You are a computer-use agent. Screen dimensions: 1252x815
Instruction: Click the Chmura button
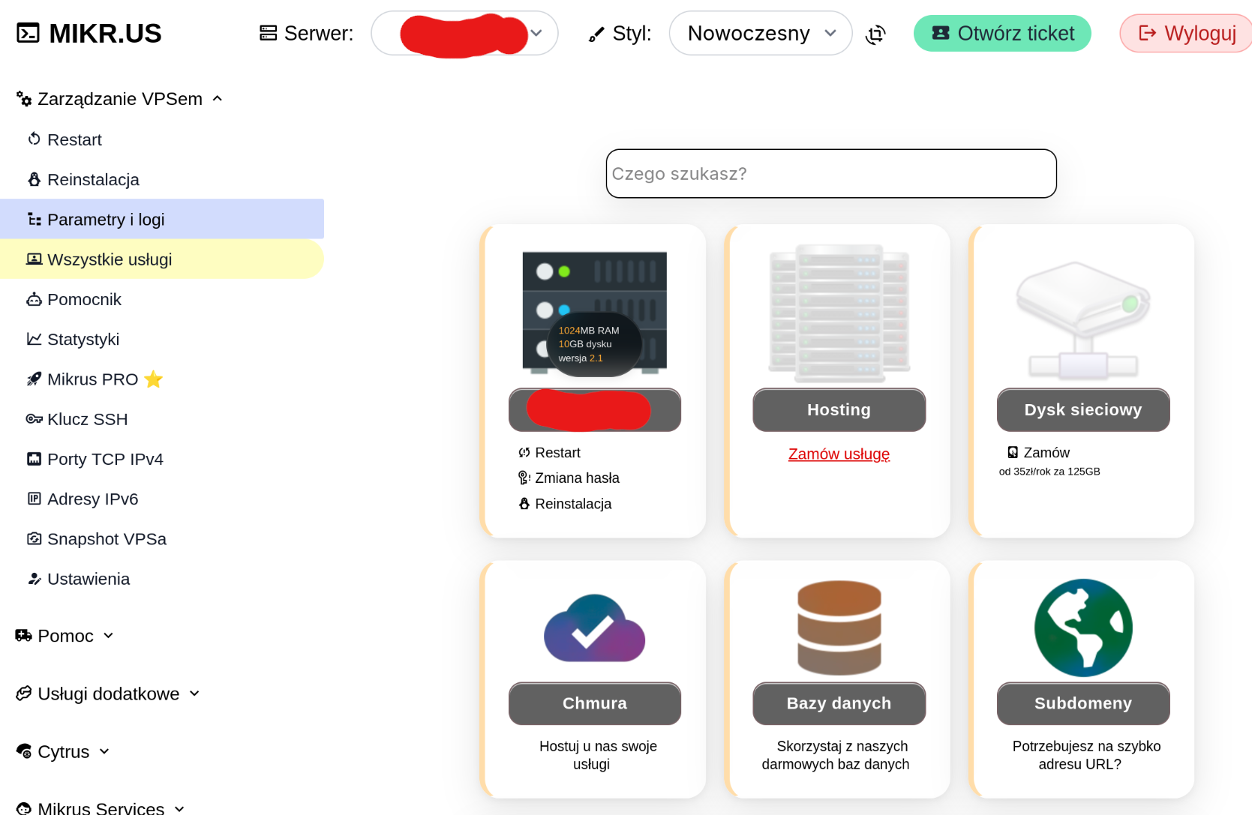click(594, 703)
